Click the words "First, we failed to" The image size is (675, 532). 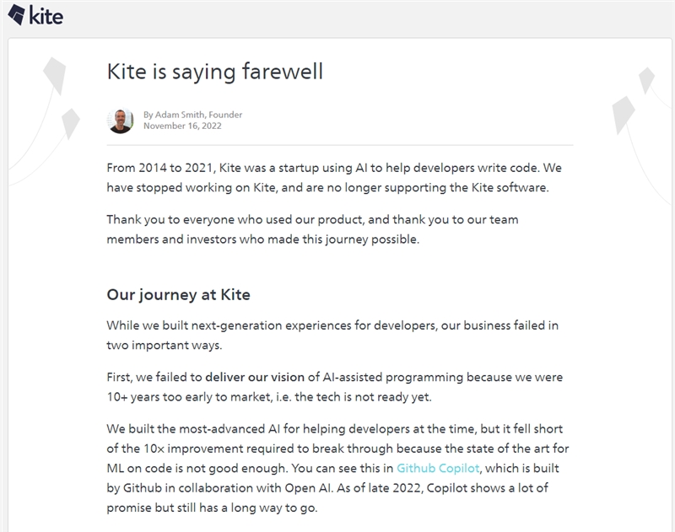pos(154,377)
